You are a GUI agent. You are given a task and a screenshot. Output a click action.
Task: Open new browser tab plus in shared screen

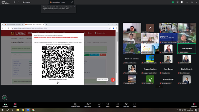click(46, 24)
